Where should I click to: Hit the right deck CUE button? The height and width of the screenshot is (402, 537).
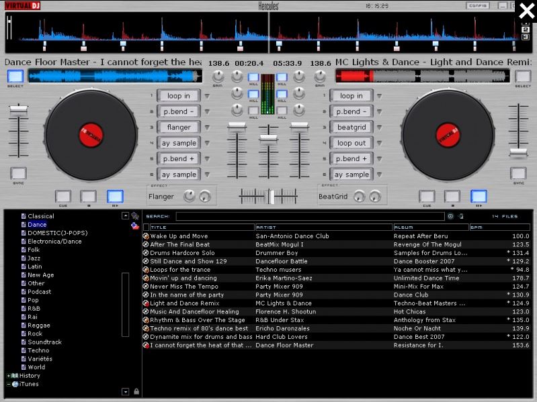pyautogui.click(x=427, y=197)
